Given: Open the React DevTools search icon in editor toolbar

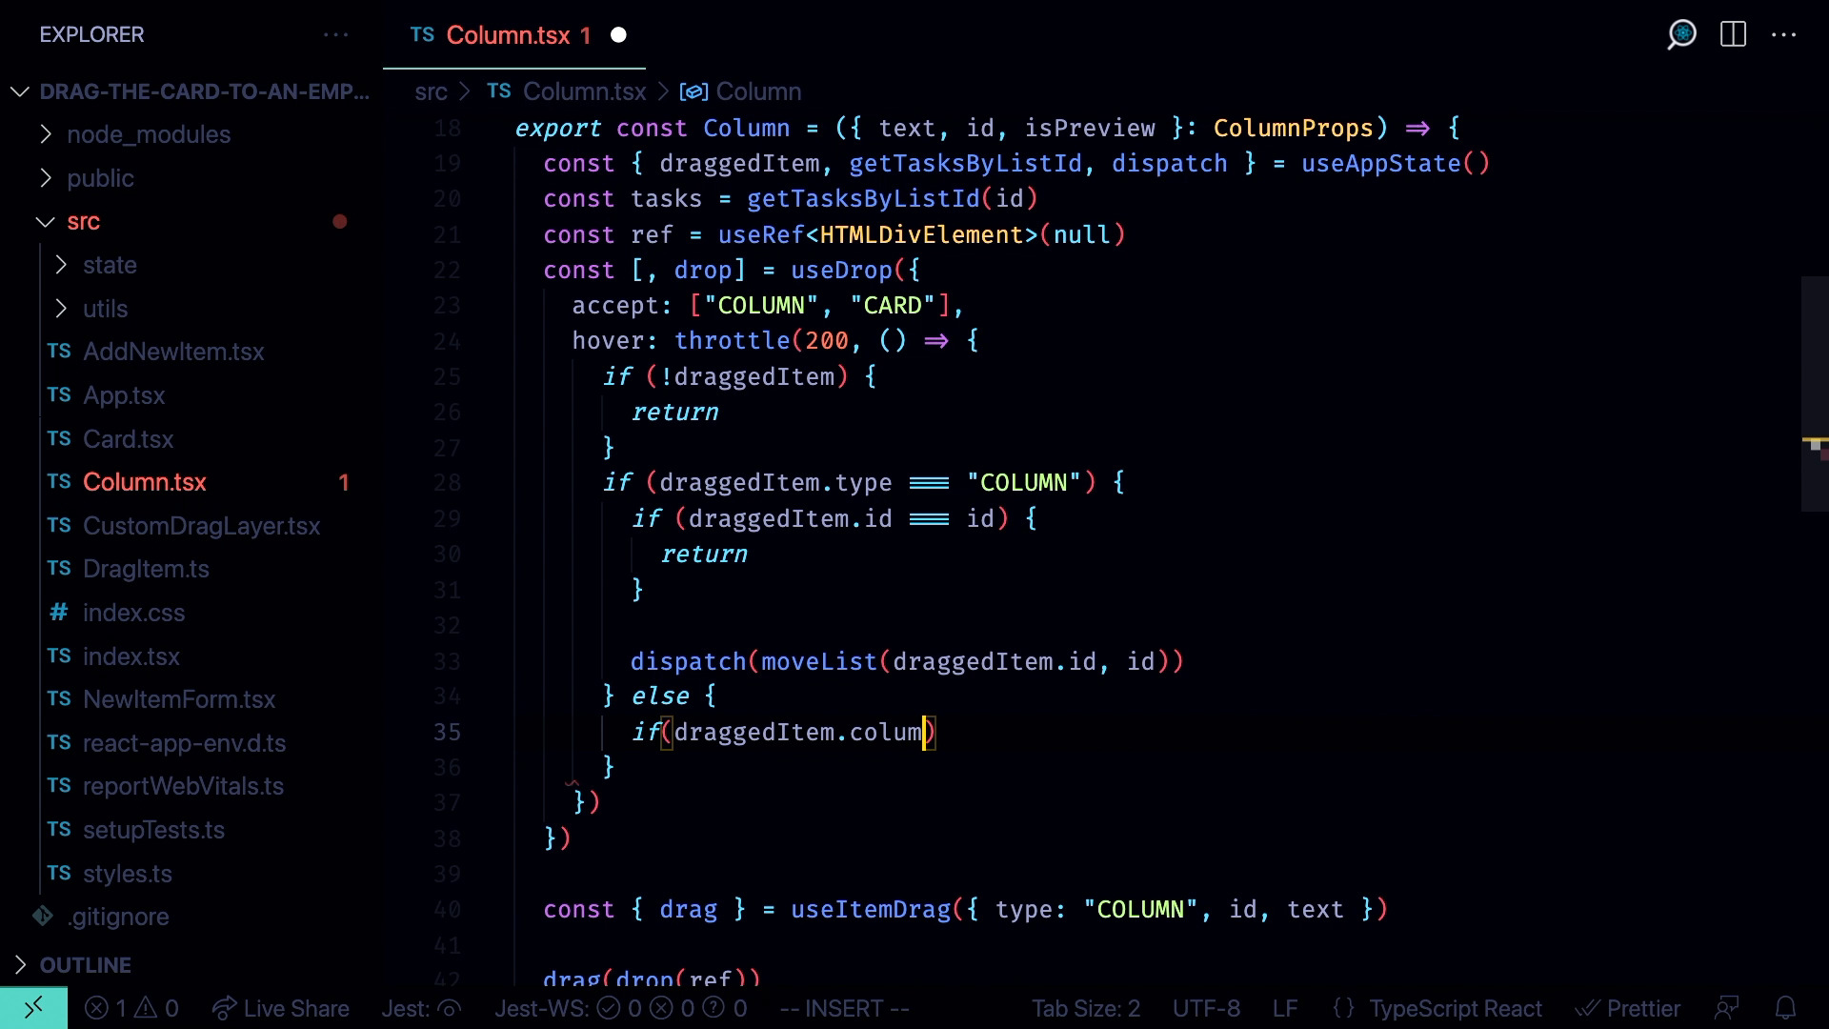Looking at the screenshot, I should tap(1682, 34).
